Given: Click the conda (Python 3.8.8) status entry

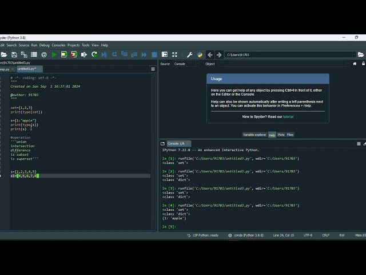Looking at the screenshot, I should (x=246, y=235).
